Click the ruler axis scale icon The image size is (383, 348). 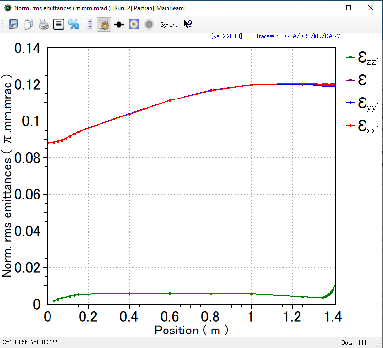click(89, 24)
